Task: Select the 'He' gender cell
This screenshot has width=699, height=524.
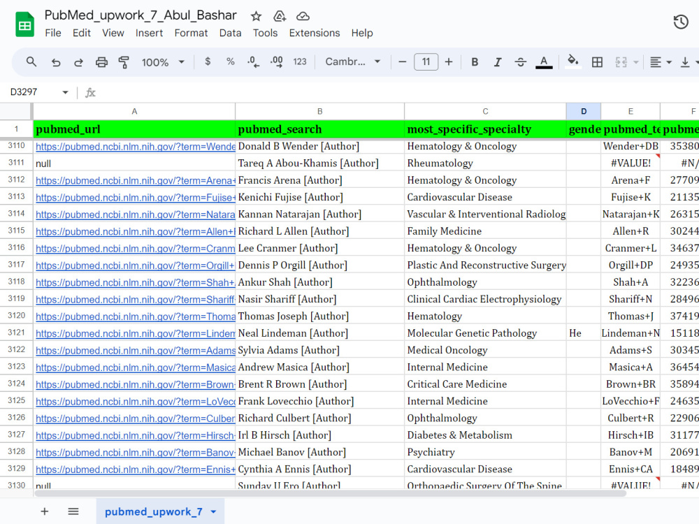Action: pyautogui.click(x=584, y=333)
